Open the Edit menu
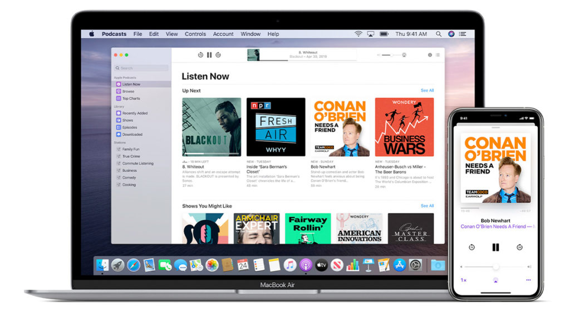 [154, 34]
